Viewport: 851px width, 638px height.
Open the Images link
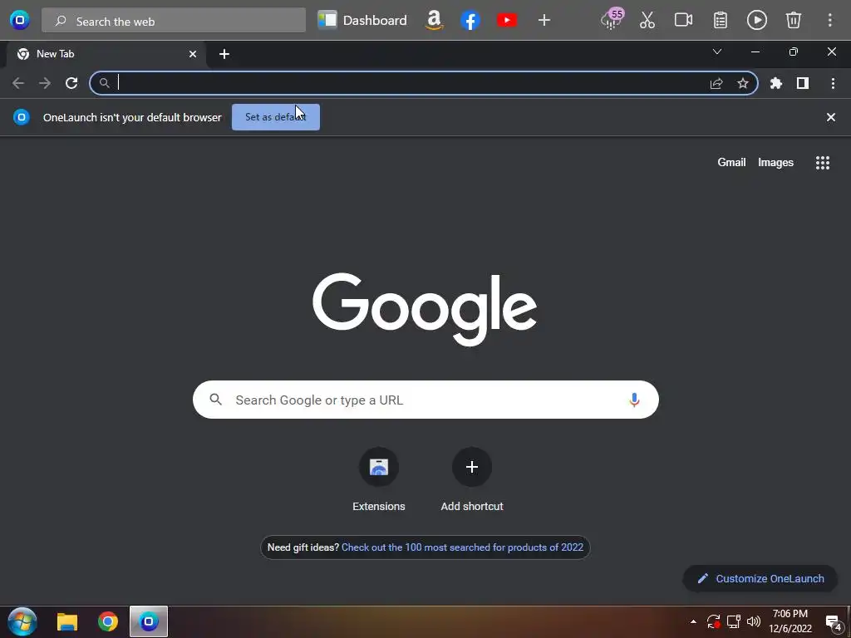point(775,162)
